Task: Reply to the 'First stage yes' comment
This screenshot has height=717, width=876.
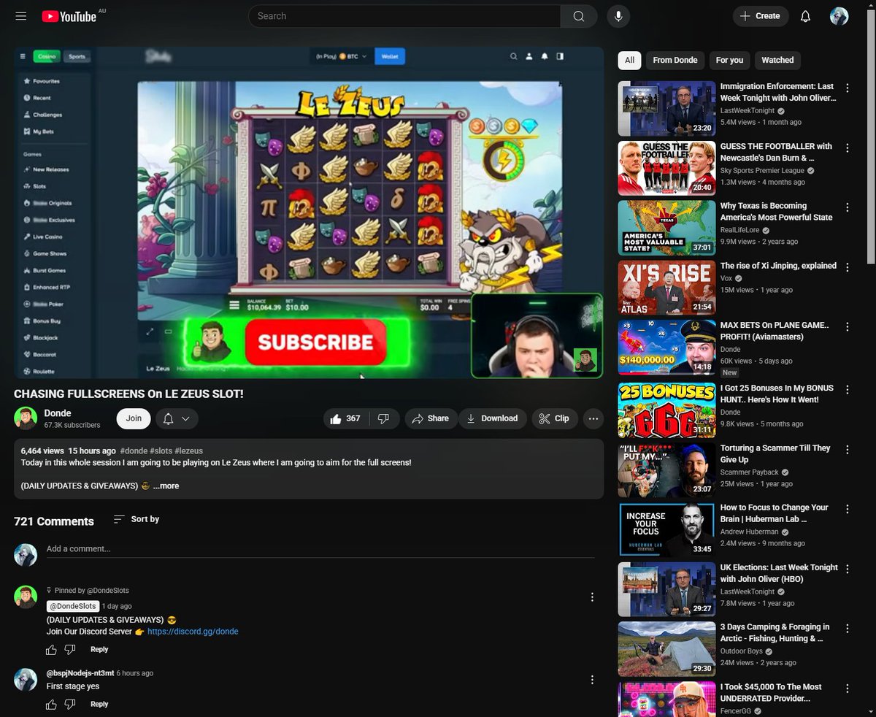Action: click(x=99, y=704)
